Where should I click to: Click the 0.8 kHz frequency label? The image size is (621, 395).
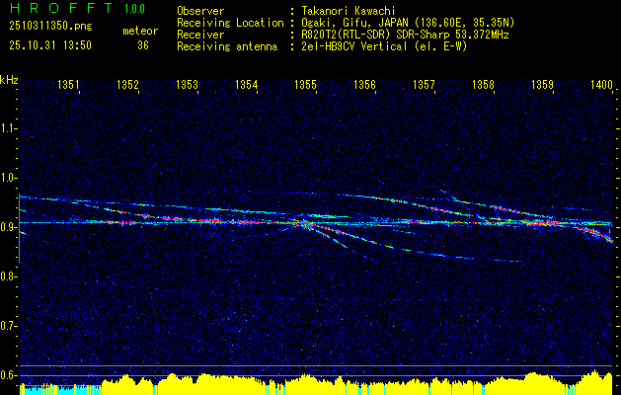point(8,276)
